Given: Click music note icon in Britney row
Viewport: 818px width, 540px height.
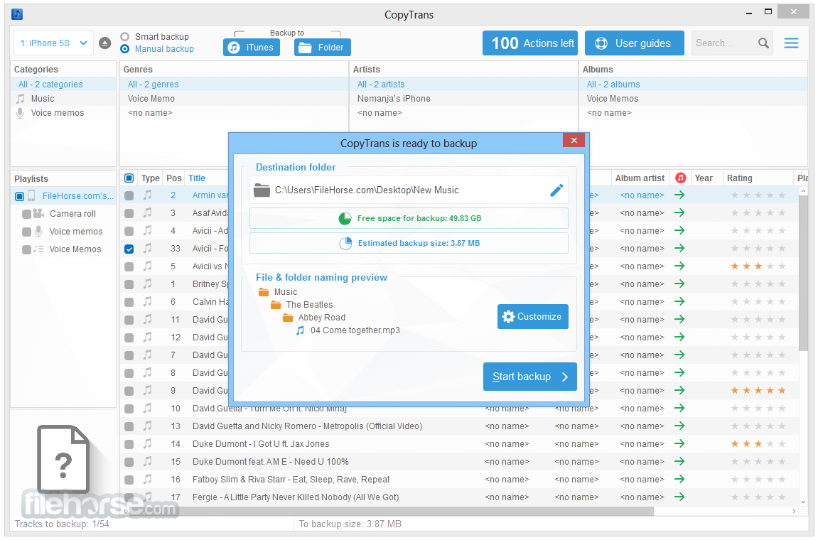Looking at the screenshot, I should [148, 283].
